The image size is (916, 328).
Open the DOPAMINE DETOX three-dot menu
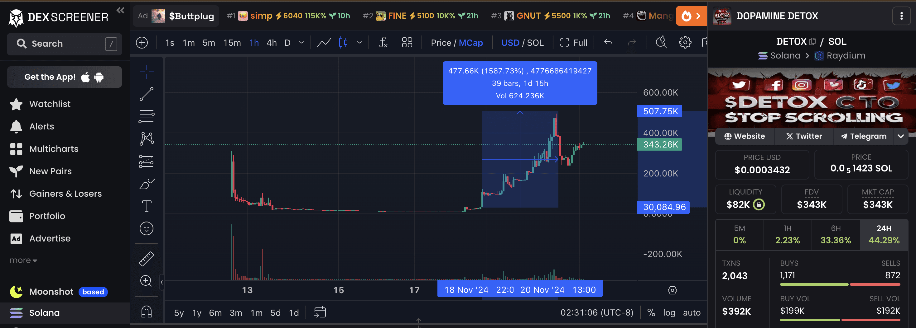point(901,16)
